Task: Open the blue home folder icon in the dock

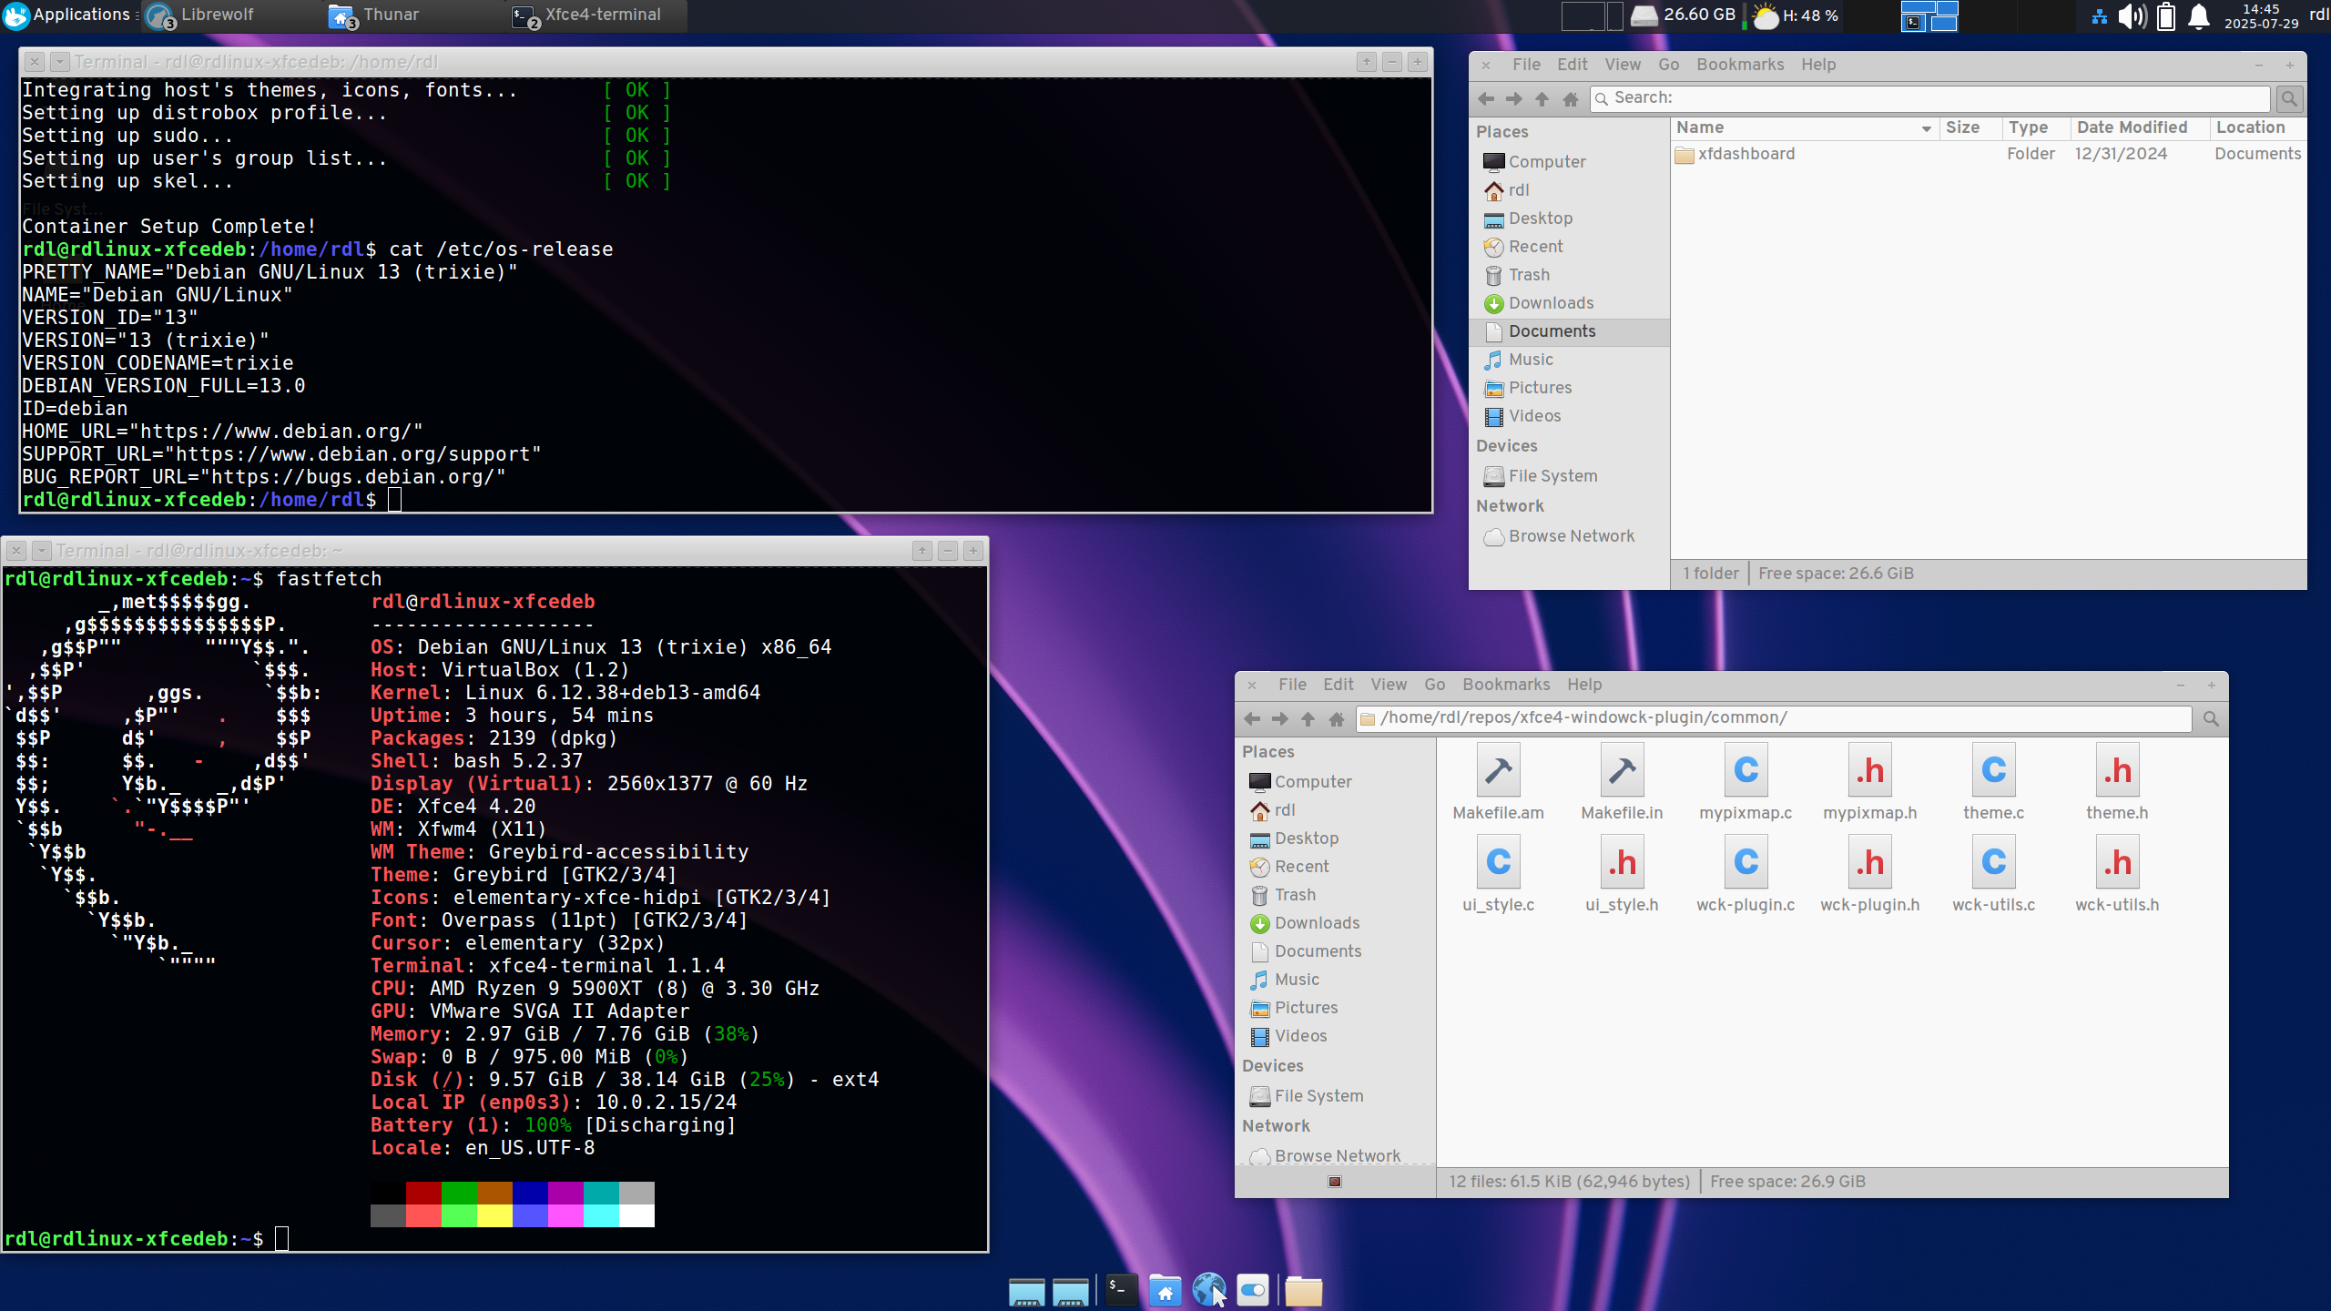Action: [1165, 1289]
